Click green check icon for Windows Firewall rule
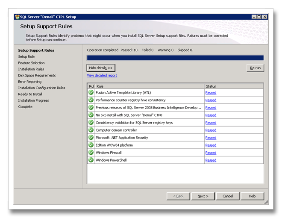The height and width of the screenshot is (218, 282). coord(91,152)
